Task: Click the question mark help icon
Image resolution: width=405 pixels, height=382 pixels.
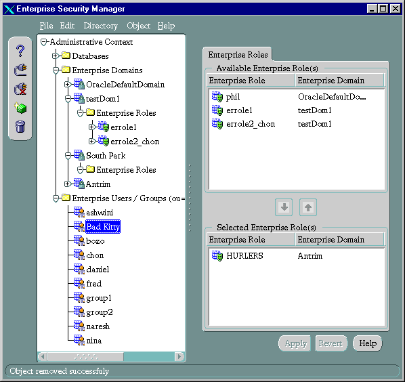Action: pos(20,51)
